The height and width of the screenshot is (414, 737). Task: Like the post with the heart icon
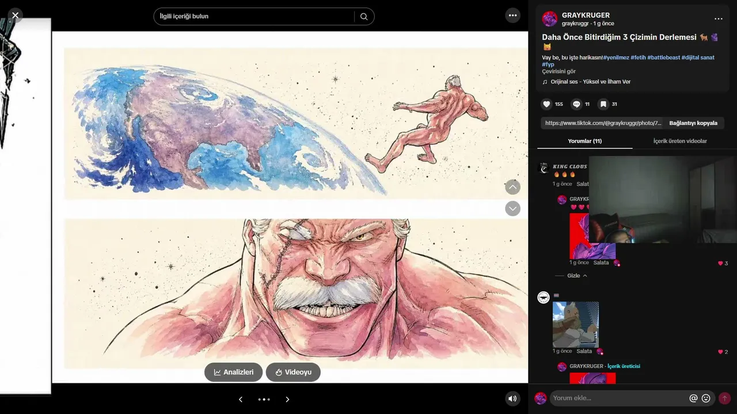tap(546, 104)
